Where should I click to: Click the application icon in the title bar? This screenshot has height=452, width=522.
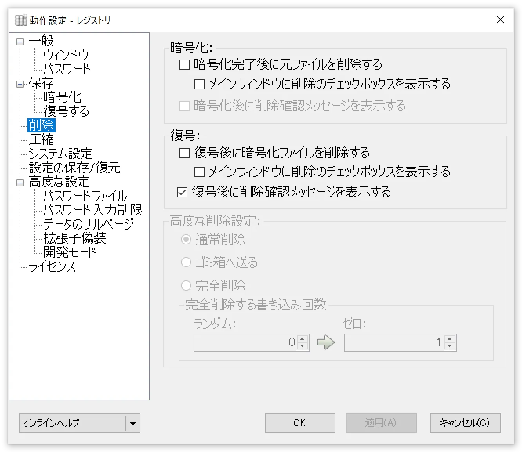coord(21,20)
